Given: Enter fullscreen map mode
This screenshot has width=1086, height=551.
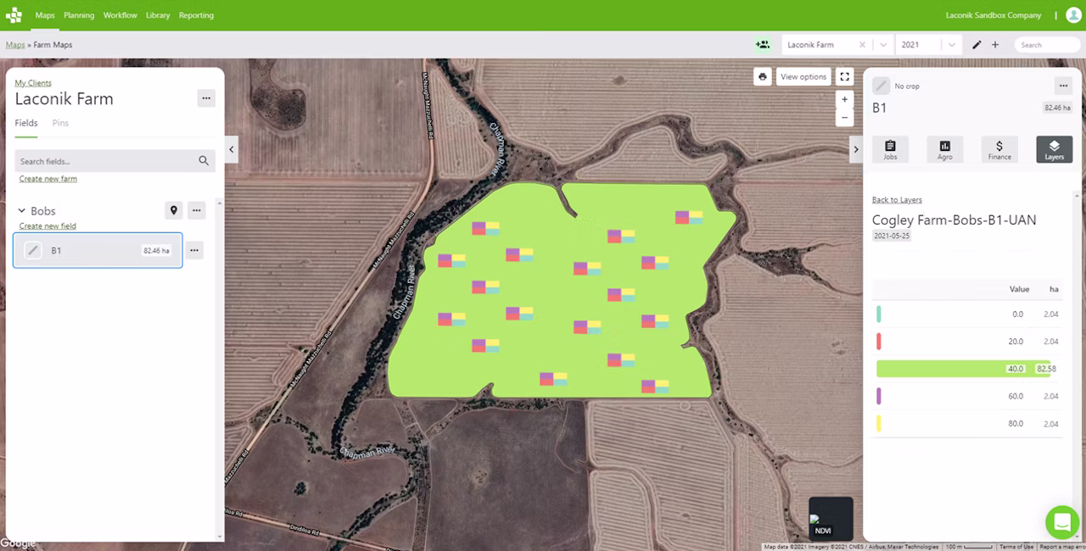Looking at the screenshot, I should 844,76.
